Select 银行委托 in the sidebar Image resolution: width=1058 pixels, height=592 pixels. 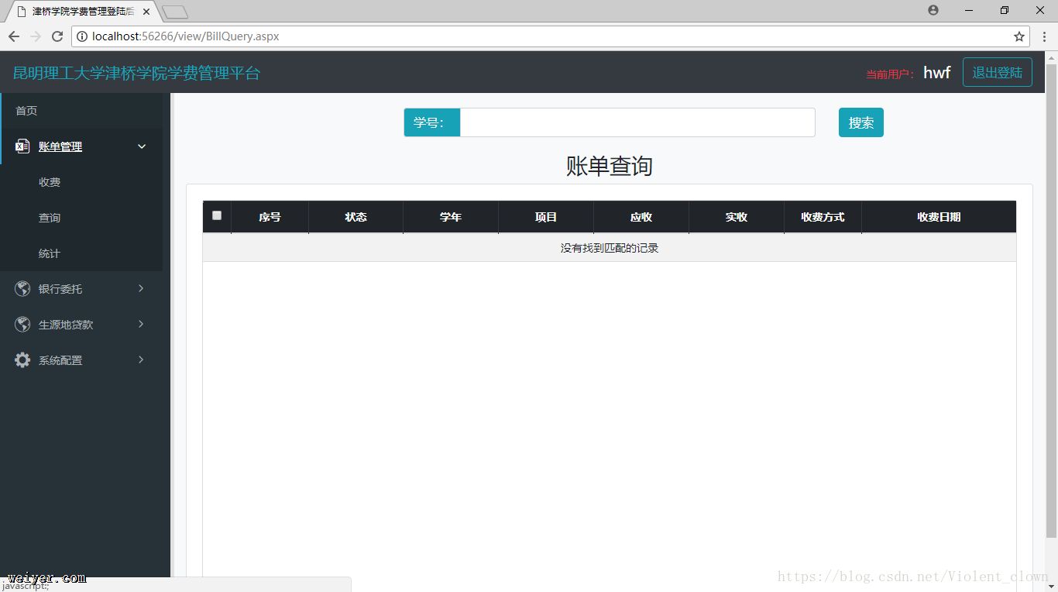(x=60, y=289)
